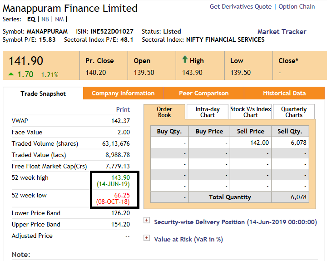Click VWAP value 142.37
Viewport: 327px width, 261px height.
click(x=120, y=121)
